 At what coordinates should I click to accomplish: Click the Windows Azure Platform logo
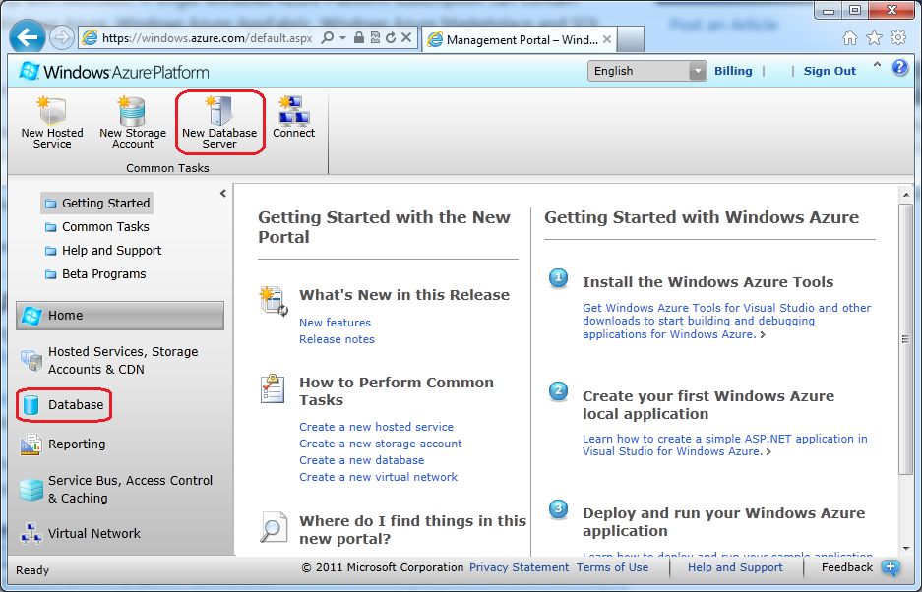coord(114,72)
